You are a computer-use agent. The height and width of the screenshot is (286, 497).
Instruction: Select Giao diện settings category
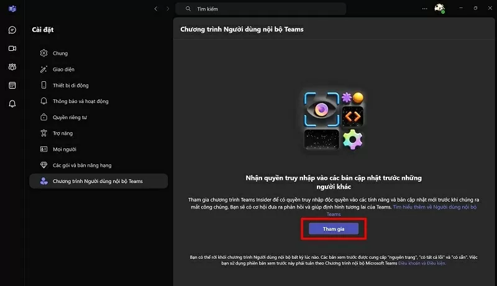(99, 69)
